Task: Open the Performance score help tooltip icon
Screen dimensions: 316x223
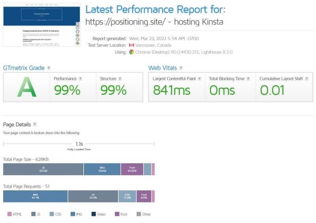Action: click(x=80, y=79)
